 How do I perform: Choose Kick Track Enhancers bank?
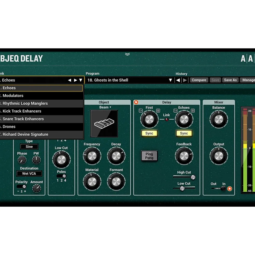(41, 111)
